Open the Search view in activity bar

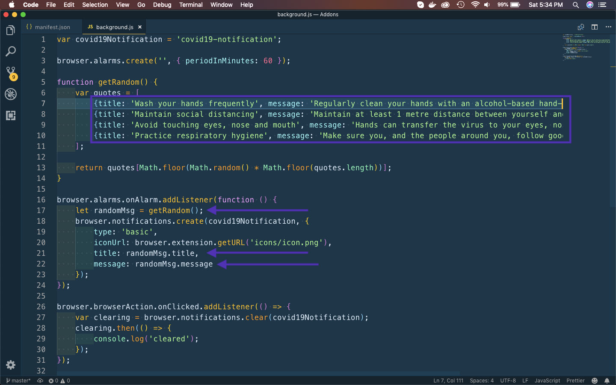pos(11,51)
